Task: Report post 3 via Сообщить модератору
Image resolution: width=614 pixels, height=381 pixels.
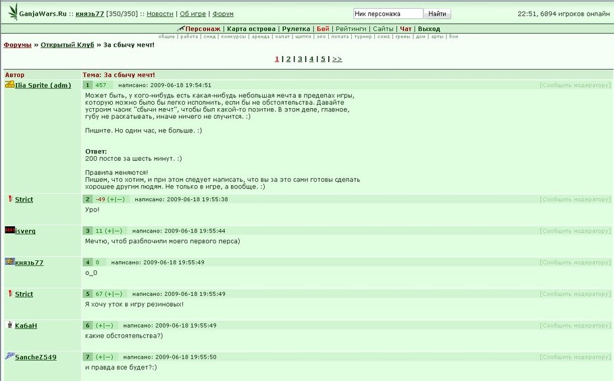Action: pyautogui.click(x=575, y=231)
